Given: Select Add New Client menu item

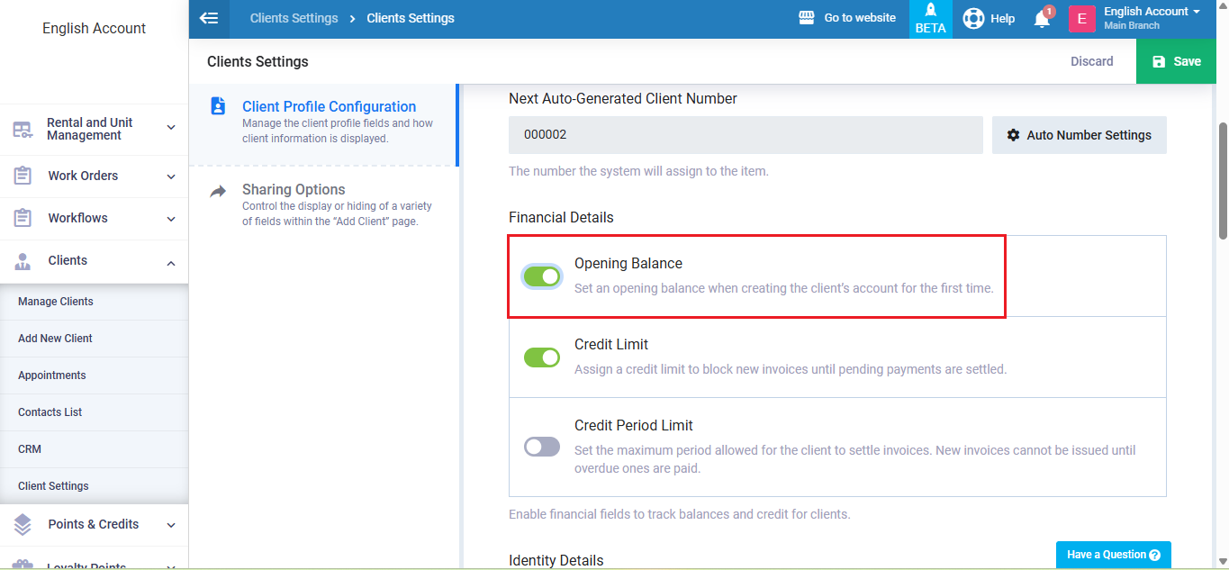Looking at the screenshot, I should (x=56, y=339).
